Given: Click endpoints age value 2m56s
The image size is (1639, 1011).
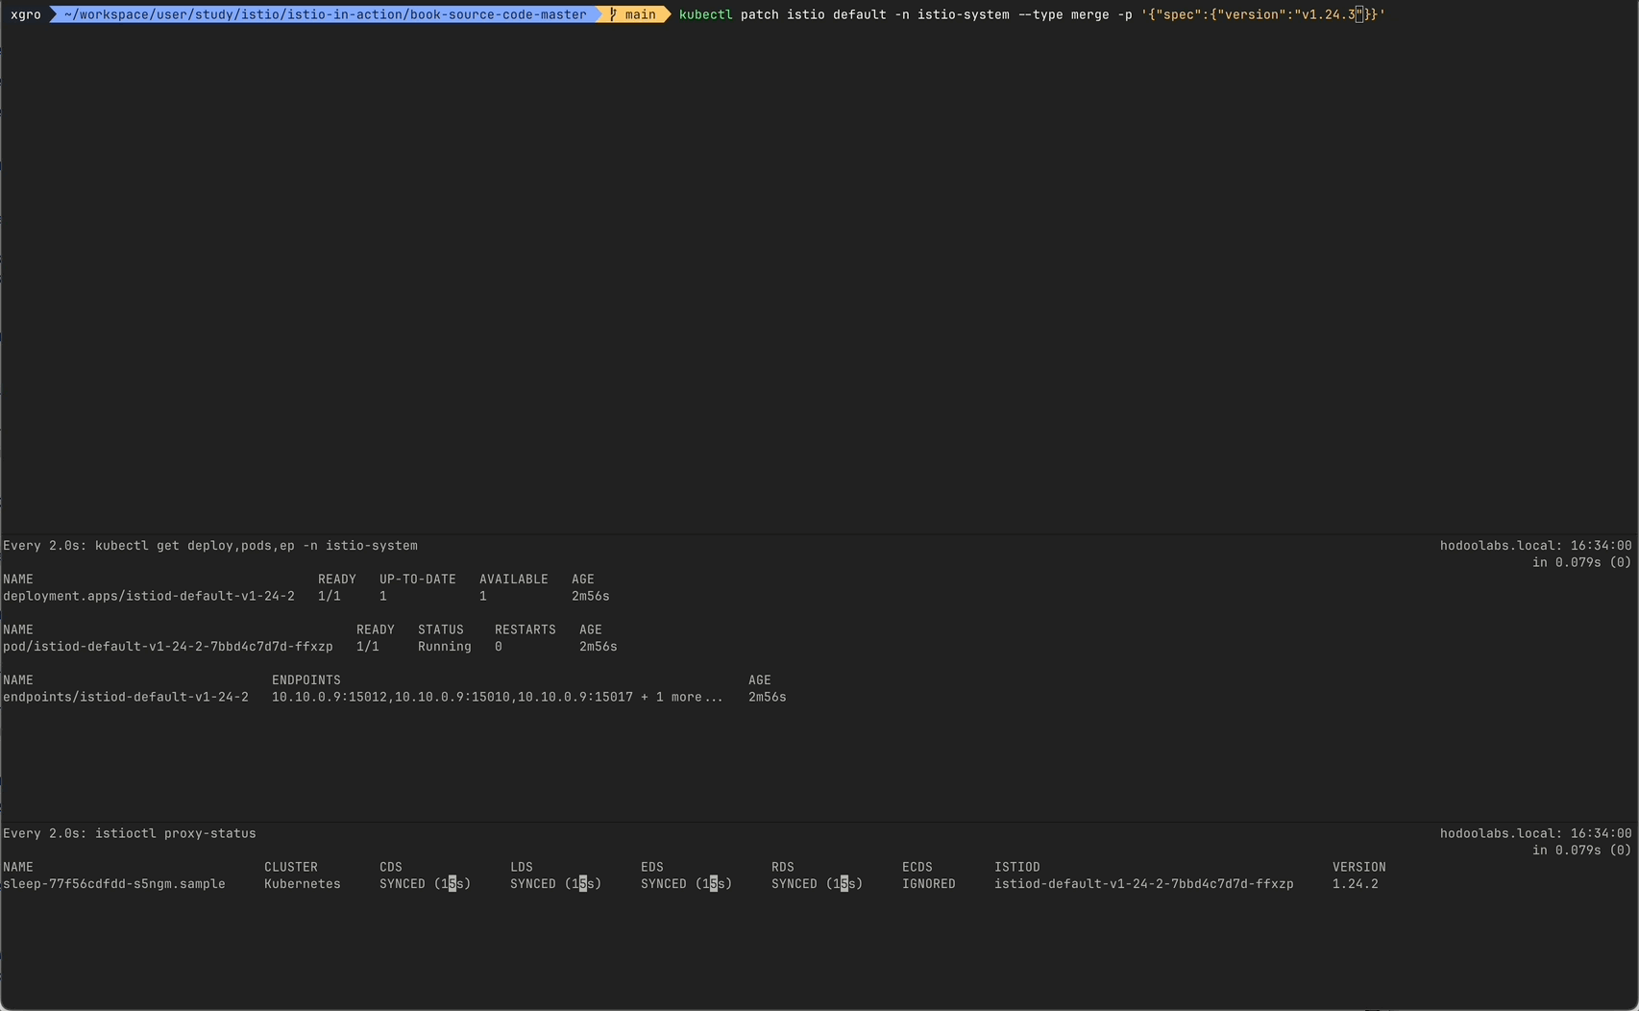Looking at the screenshot, I should tap(767, 697).
